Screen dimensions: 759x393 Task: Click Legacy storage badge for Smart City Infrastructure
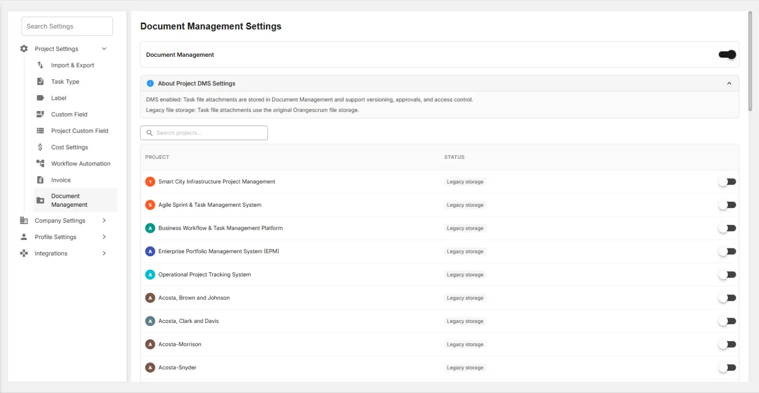click(465, 182)
